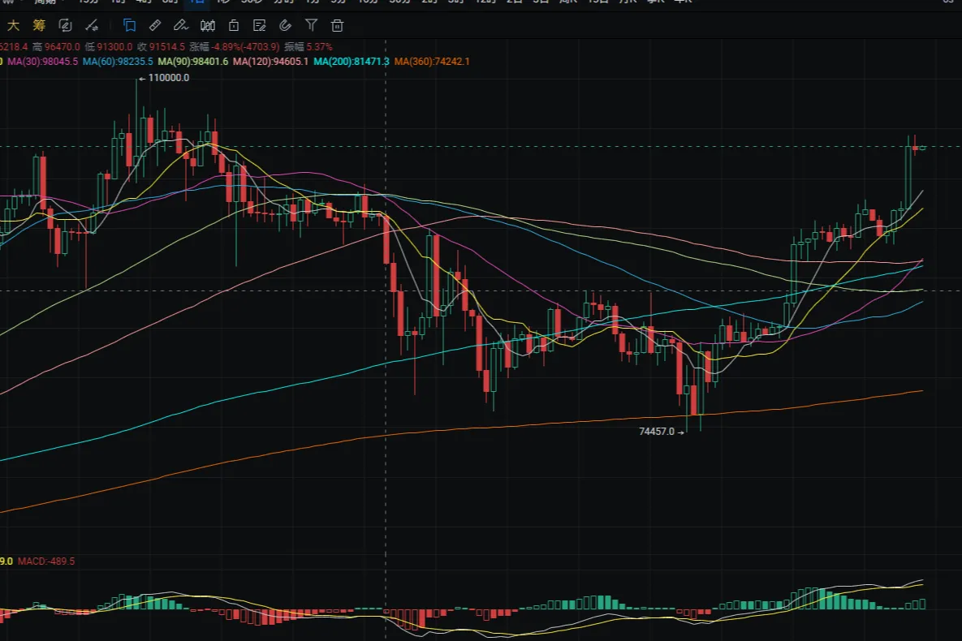Select the ruler measure tool
The width and height of the screenshot is (962, 641).
[x=155, y=25]
